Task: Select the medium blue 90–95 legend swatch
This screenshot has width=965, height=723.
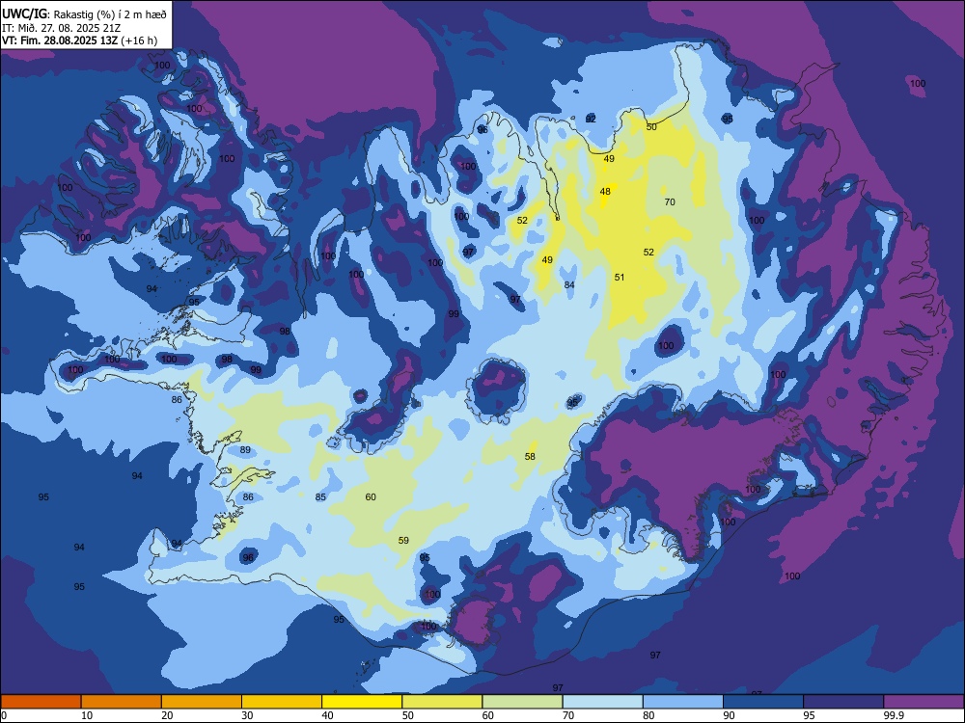Action: point(763,702)
